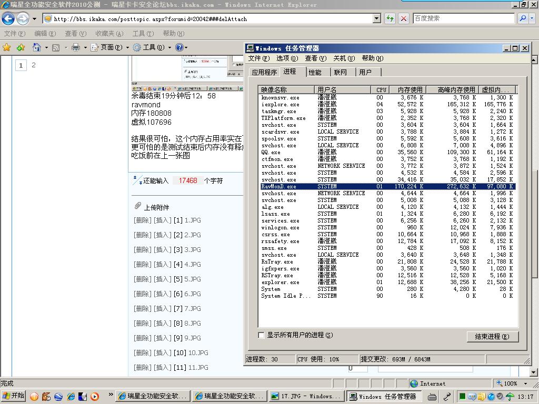This screenshot has width=539, height=404.
Task: Select the QQ.exe process row
Action: 271,153
